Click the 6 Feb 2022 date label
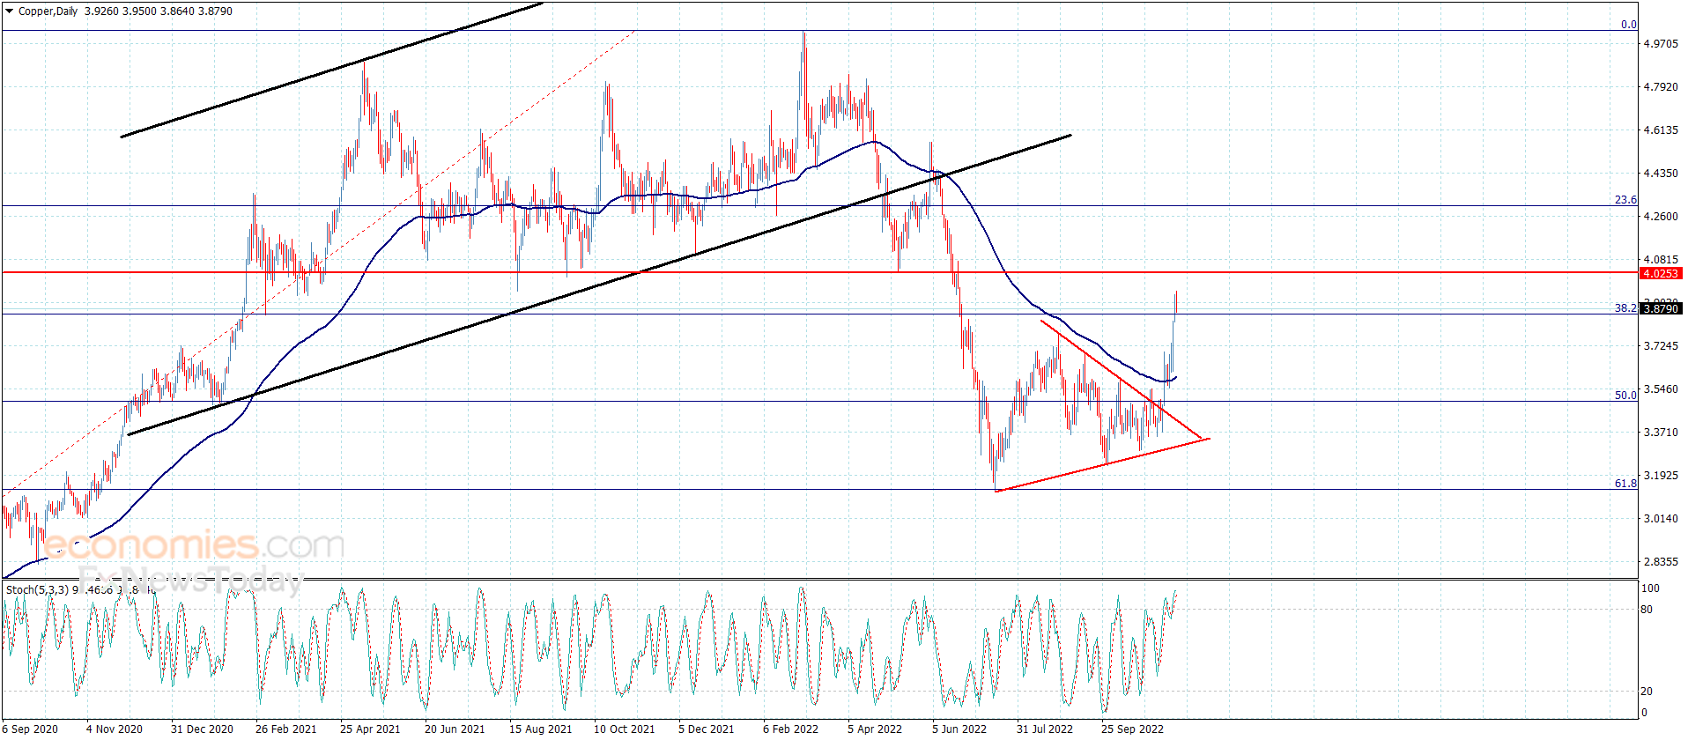1688x740 pixels. pyautogui.click(x=791, y=729)
